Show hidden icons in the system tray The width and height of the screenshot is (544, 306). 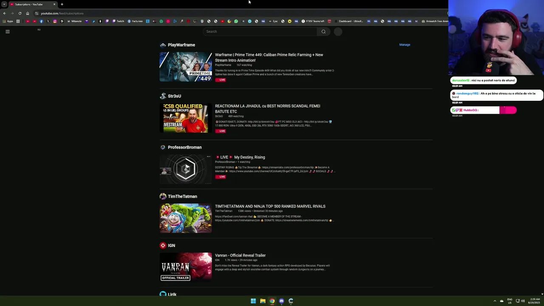coord(495,301)
